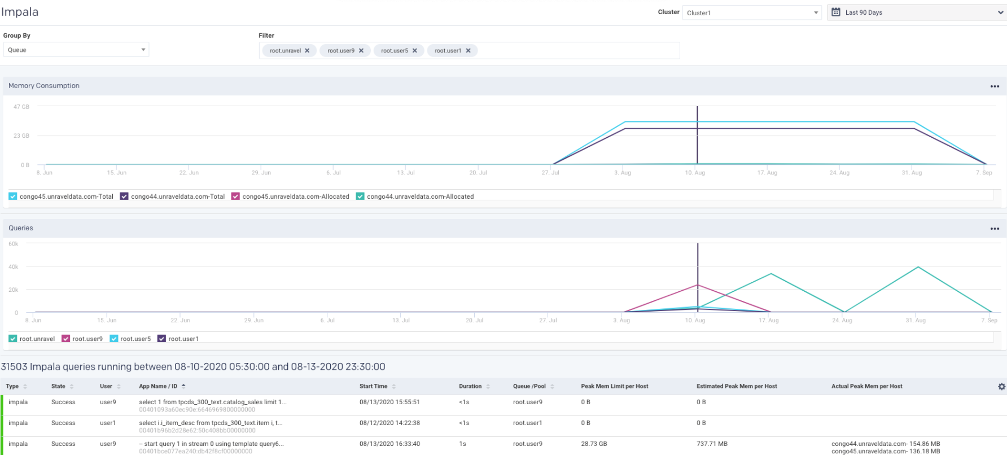Remove the root.user5 filter tag

tap(415, 51)
